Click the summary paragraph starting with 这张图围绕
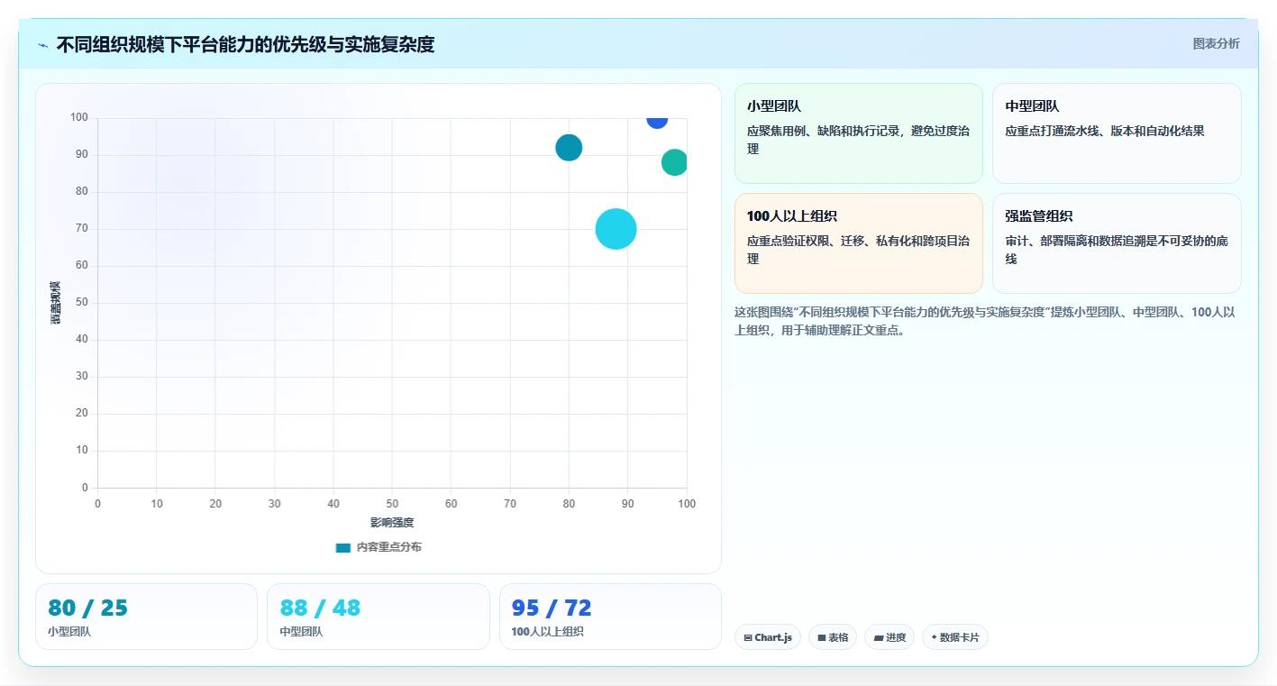The width and height of the screenshot is (1277, 686). tap(985, 321)
